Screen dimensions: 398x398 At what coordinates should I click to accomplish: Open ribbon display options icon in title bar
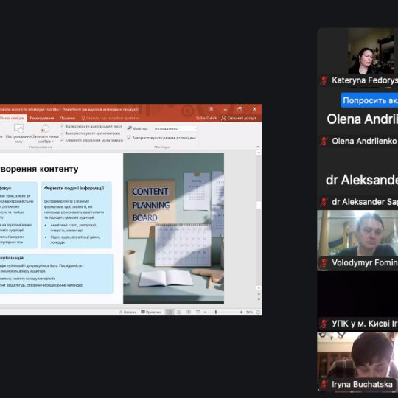pos(211,109)
